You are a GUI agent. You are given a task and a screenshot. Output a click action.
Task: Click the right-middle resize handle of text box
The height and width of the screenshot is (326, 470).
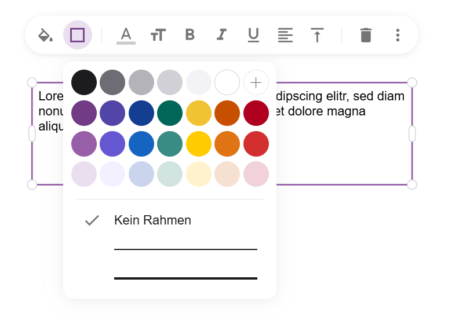pyautogui.click(x=412, y=133)
